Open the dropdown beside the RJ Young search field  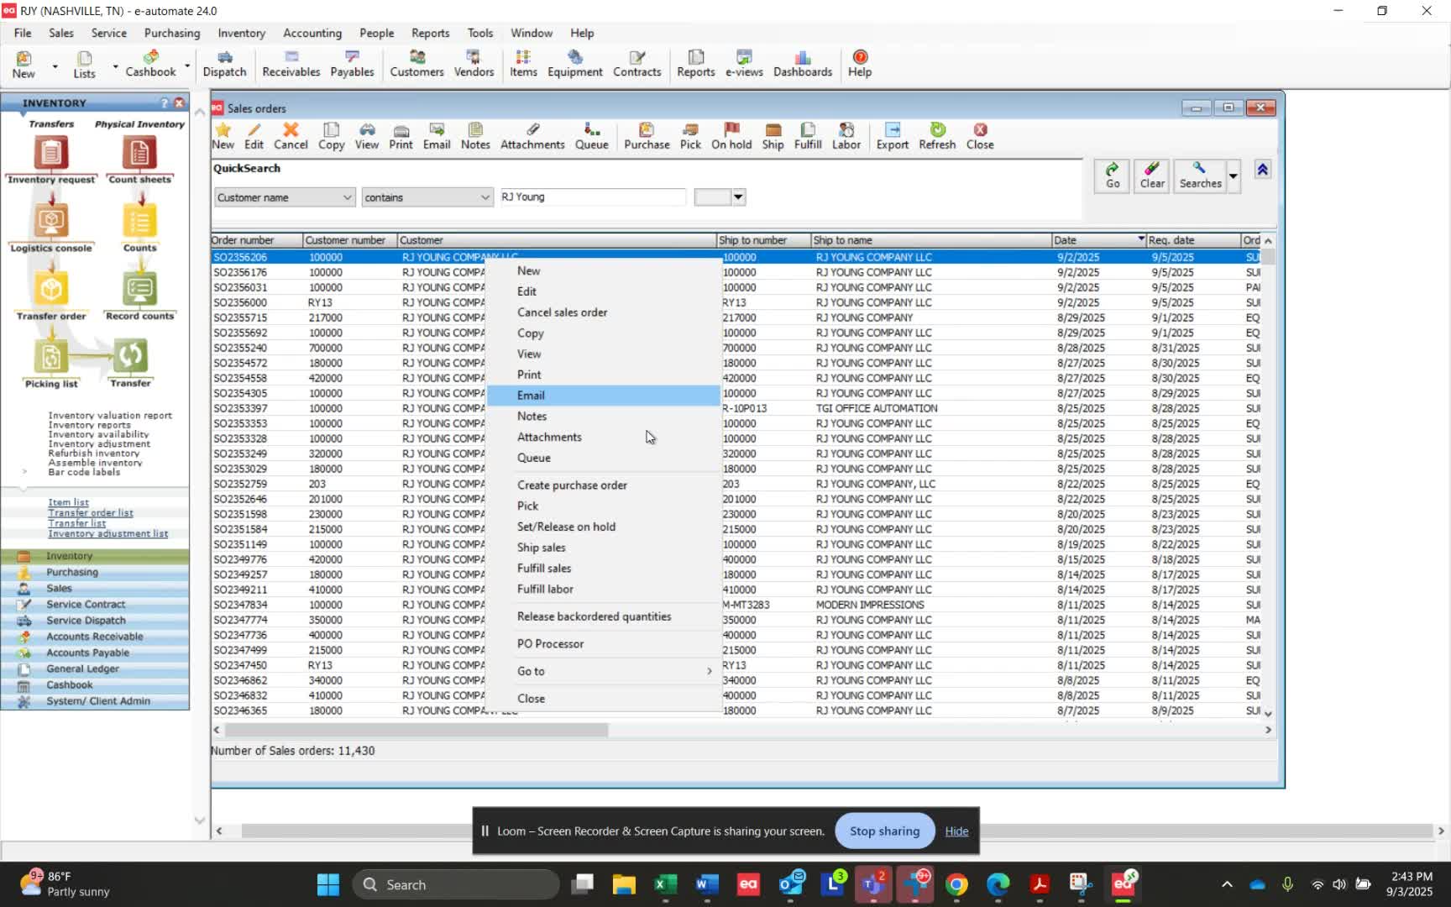coord(738,197)
